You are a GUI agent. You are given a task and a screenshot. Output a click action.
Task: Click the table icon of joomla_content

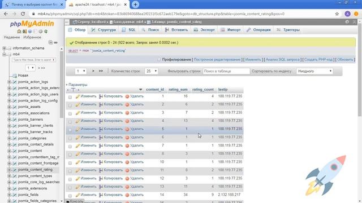point(15,151)
